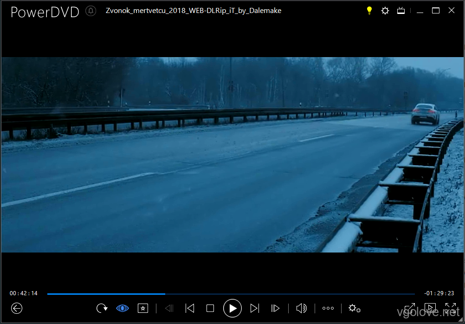Click elapsed time 00:42:14
Viewport: 465px width, 324px height.
tap(24, 293)
